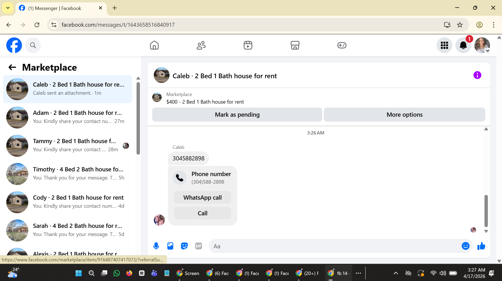Install app icon in address bar

coord(447,25)
